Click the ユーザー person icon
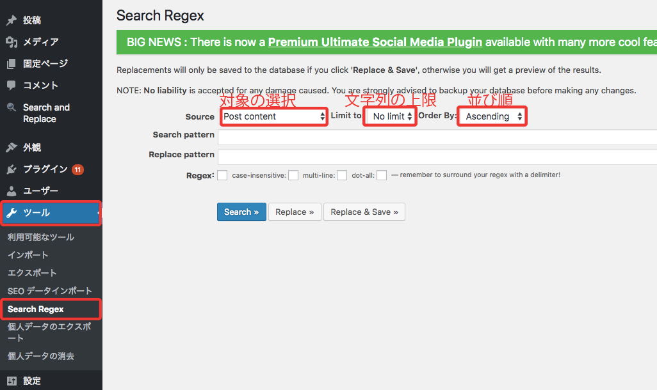 click(x=12, y=191)
